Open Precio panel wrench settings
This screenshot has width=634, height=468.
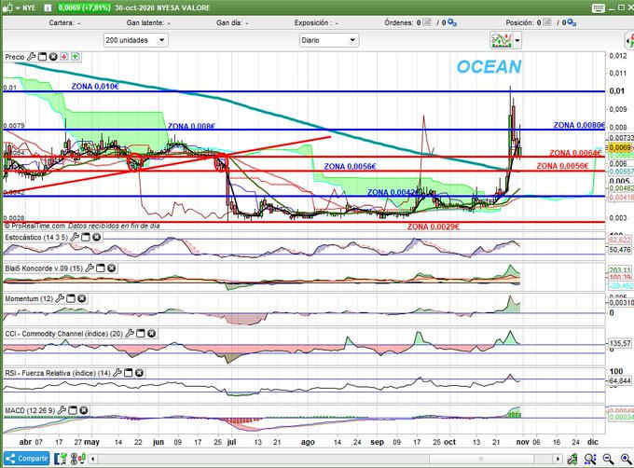point(31,57)
